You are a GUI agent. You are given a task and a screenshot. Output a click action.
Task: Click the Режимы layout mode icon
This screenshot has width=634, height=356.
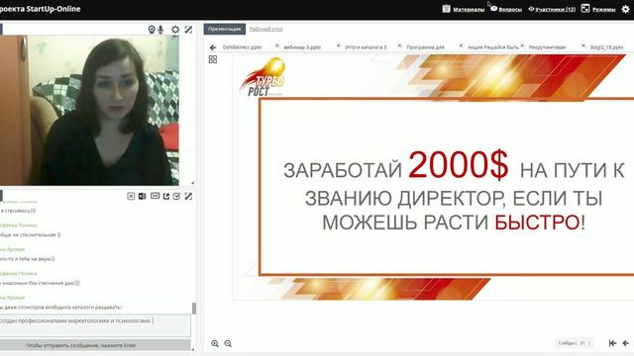pyautogui.click(x=585, y=8)
